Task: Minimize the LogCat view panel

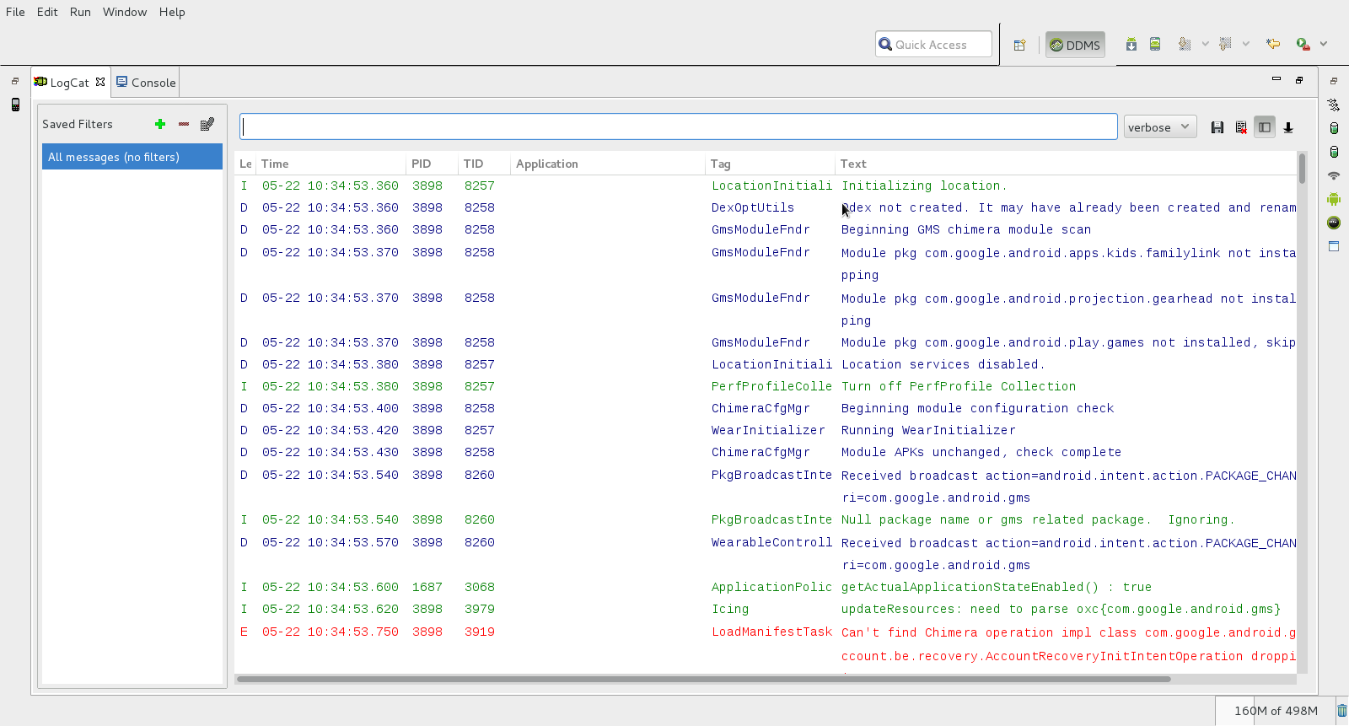Action: [x=1276, y=79]
